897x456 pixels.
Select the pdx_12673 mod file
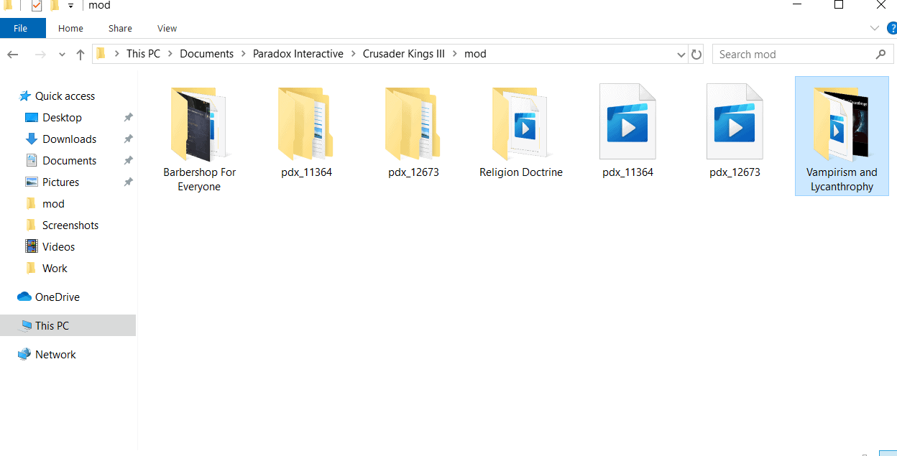click(735, 131)
